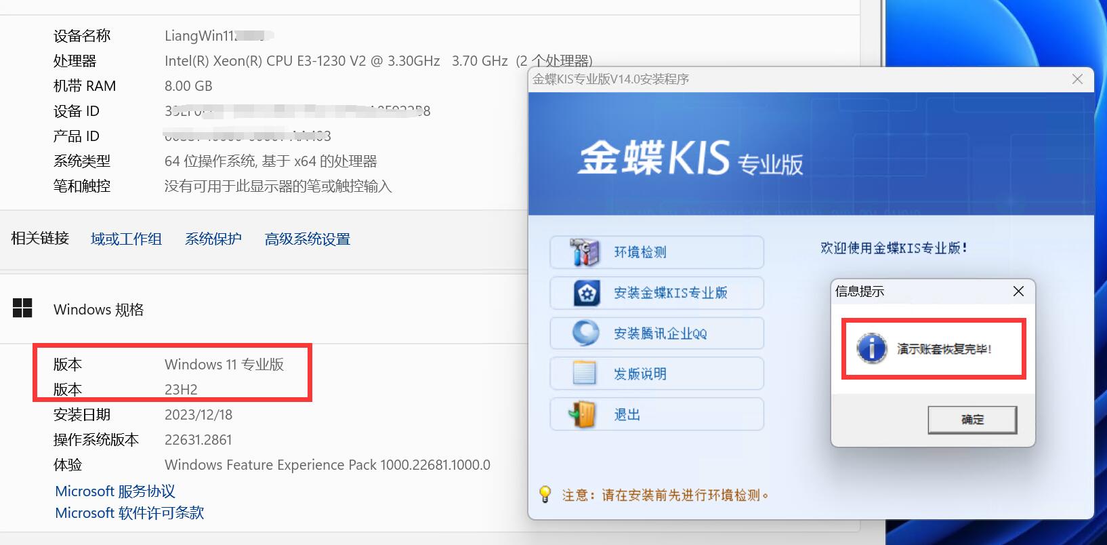Image resolution: width=1107 pixels, height=545 pixels.
Task: Open the 域或工作组 link
Action: 127,239
